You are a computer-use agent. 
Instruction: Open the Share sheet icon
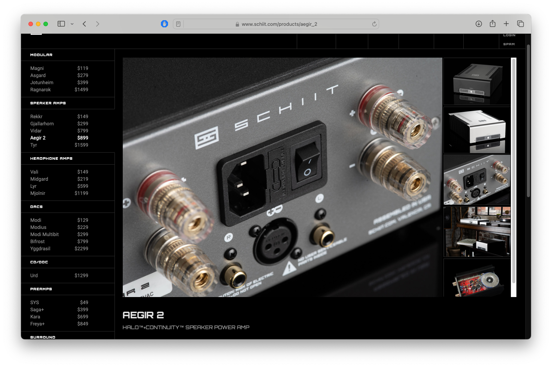492,24
